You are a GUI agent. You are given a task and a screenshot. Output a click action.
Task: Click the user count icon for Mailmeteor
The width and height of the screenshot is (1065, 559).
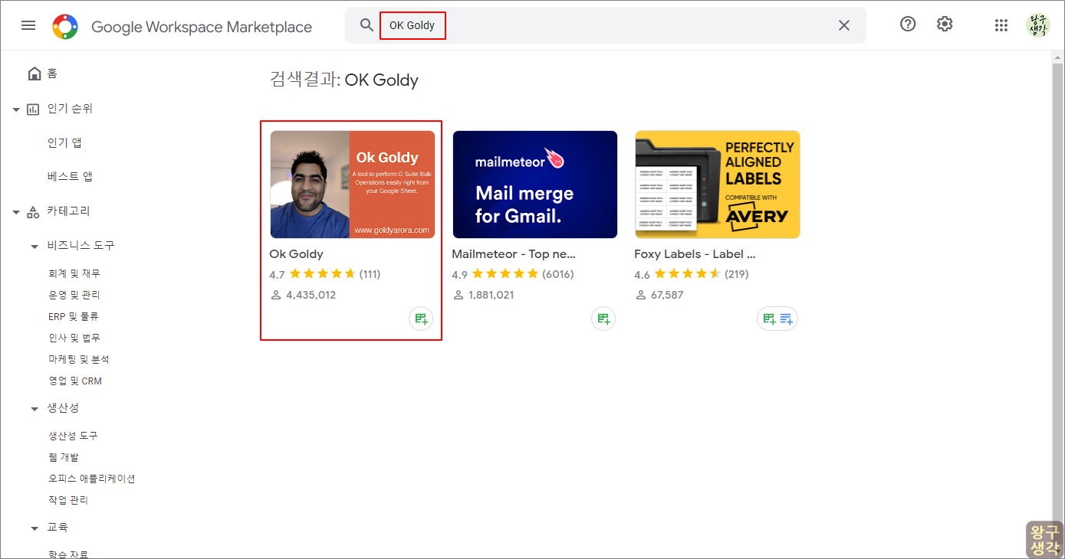[459, 295]
